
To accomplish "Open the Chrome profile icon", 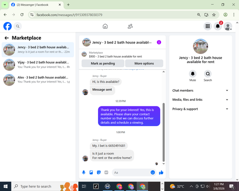I will 225,15.
